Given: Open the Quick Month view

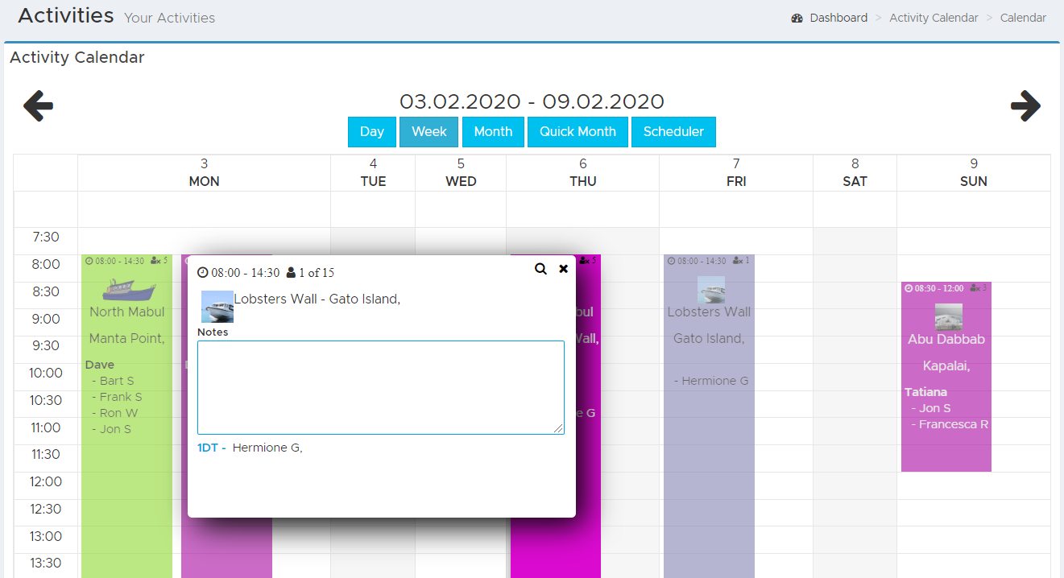Looking at the screenshot, I should click(578, 132).
